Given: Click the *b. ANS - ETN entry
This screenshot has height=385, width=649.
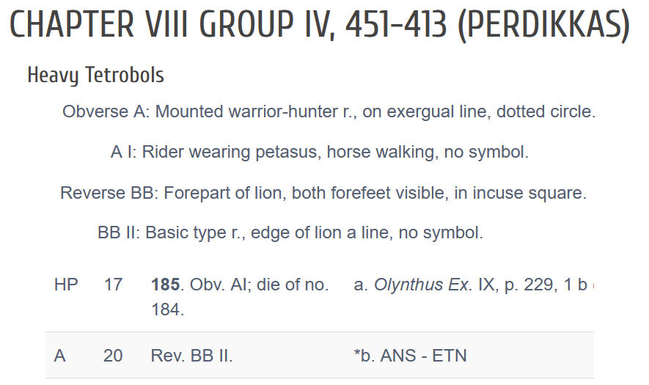Looking at the screenshot, I should [x=410, y=356].
